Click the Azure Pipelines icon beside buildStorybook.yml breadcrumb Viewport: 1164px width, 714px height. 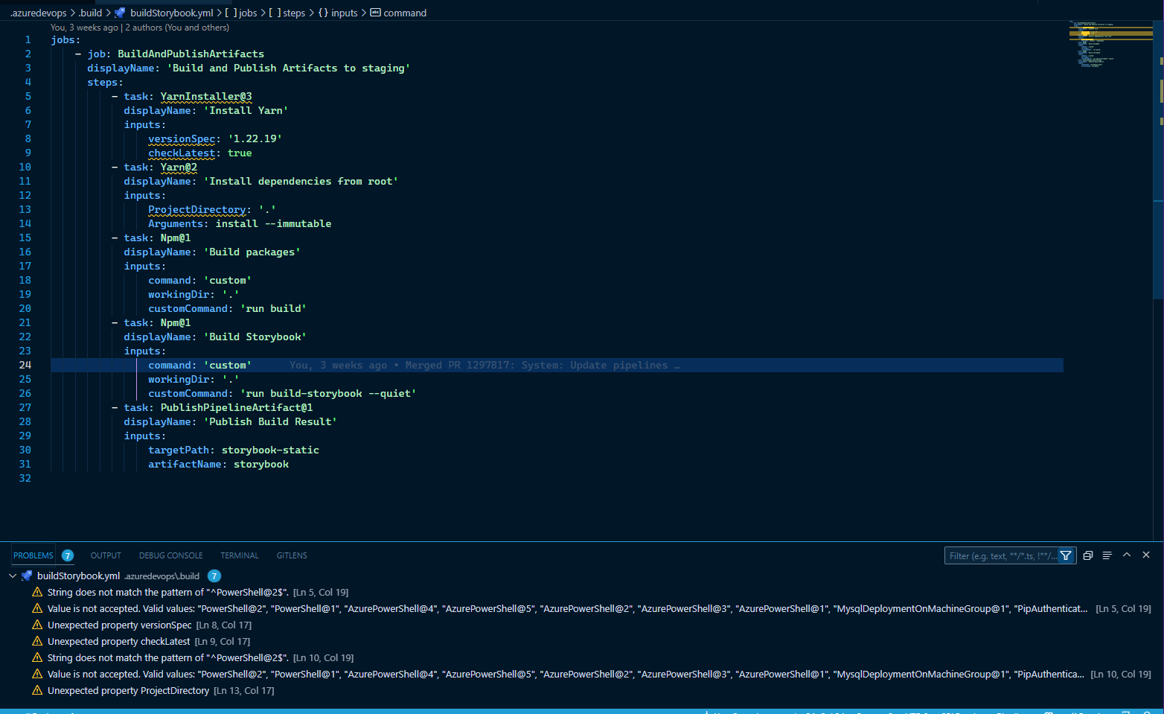[119, 13]
